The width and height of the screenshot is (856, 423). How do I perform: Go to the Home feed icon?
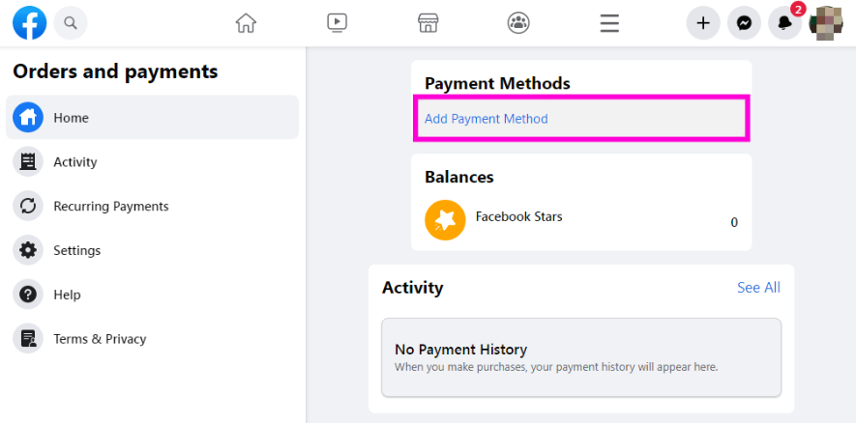(x=246, y=23)
